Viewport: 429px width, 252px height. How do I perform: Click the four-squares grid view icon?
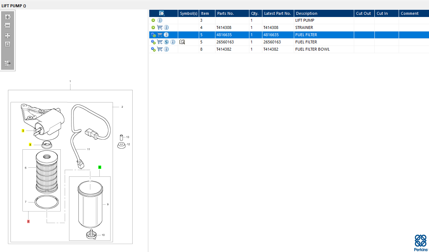point(8,36)
